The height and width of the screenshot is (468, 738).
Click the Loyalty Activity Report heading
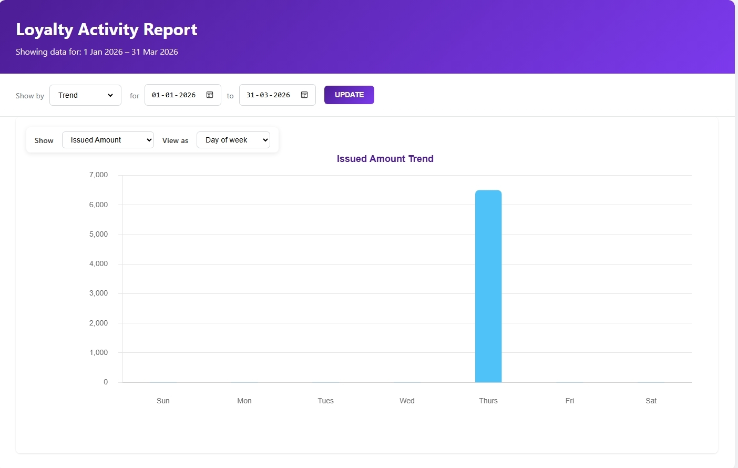pyautogui.click(x=107, y=29)
